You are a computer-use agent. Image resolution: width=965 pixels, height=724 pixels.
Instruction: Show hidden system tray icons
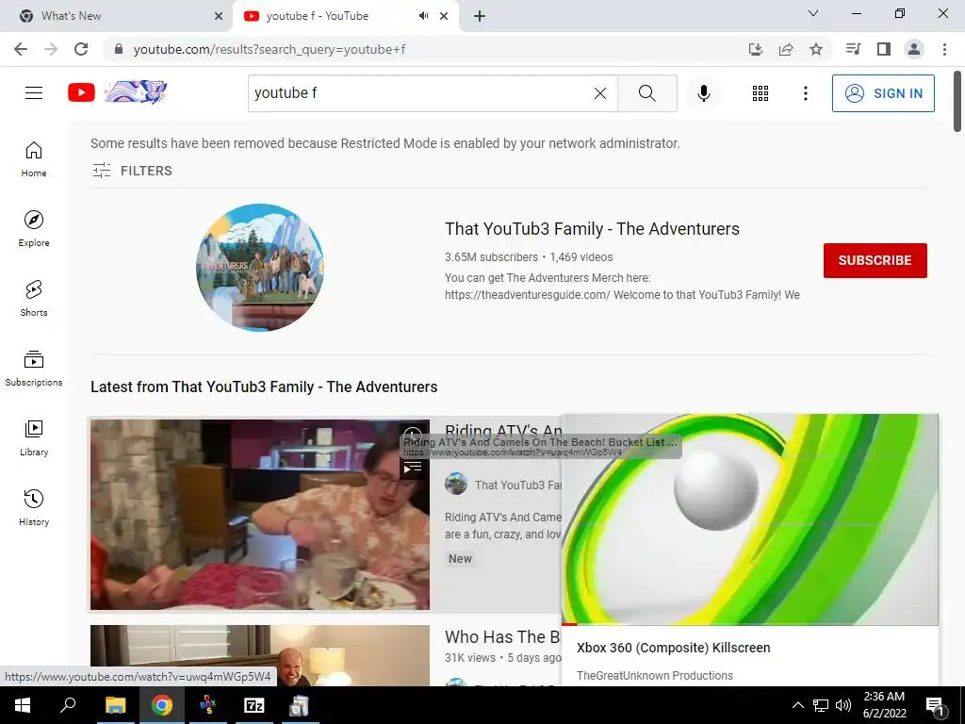point(797,705)
